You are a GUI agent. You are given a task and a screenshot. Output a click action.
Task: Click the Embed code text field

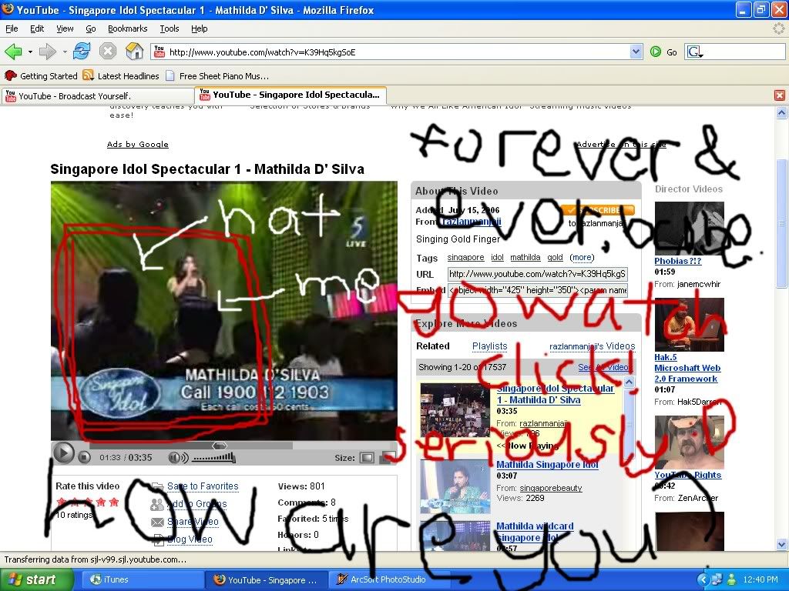[x=537, y=290]
